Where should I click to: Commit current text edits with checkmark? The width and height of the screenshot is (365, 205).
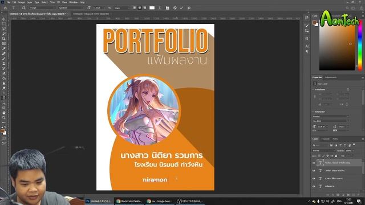pos(181,8)
